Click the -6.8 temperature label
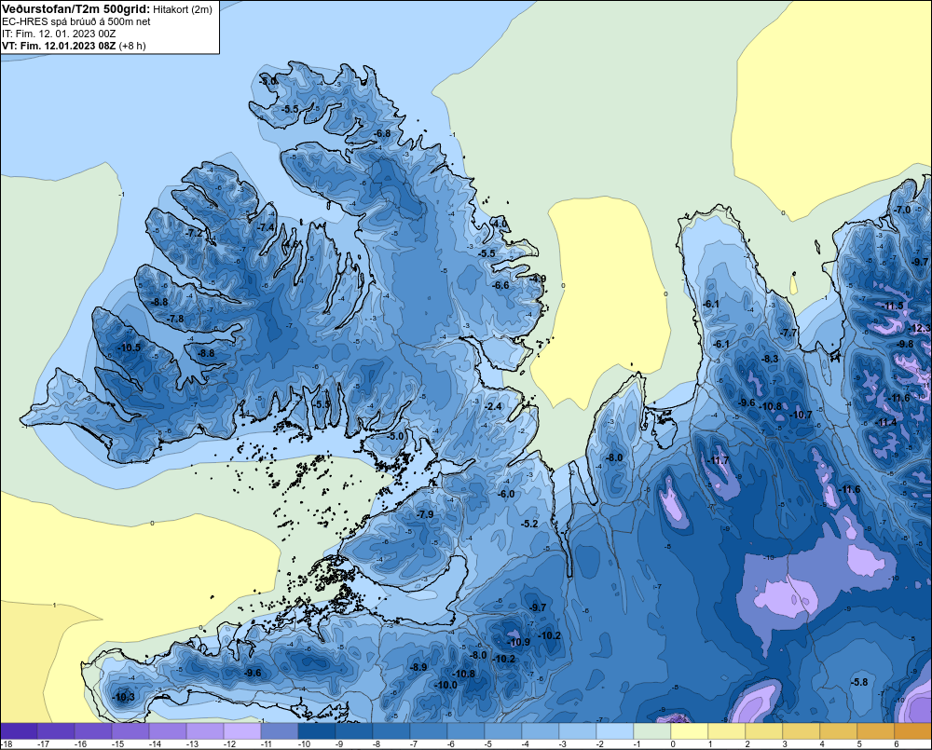The image size is (932, 750). 382,133
